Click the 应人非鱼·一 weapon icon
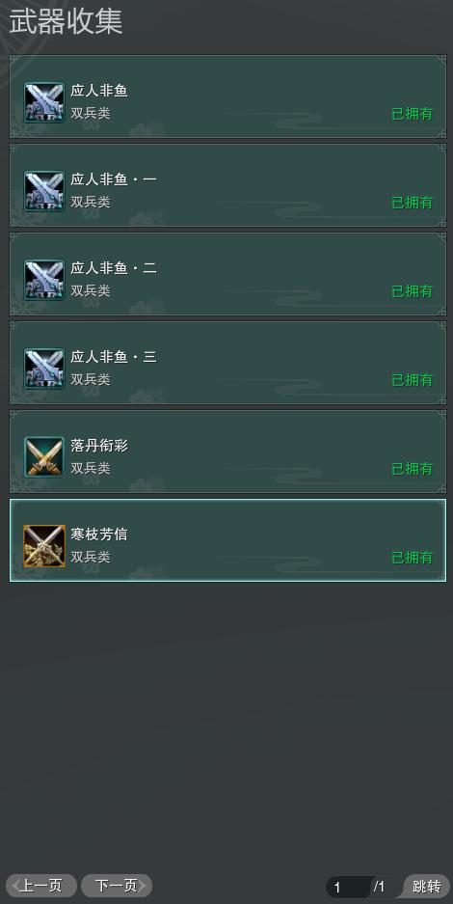This screenshot has width=453, height=904. 44,191
